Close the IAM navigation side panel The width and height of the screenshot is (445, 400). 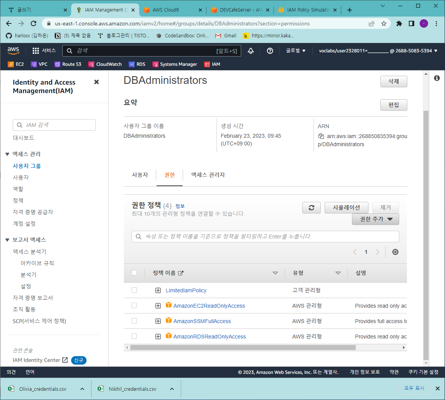tap(97, 82)
